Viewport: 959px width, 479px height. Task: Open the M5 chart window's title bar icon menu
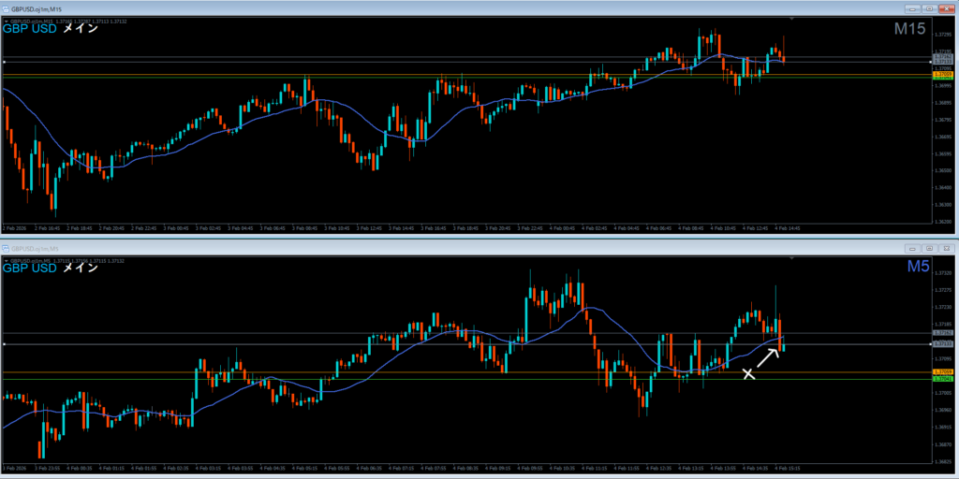tap(6, 249)
